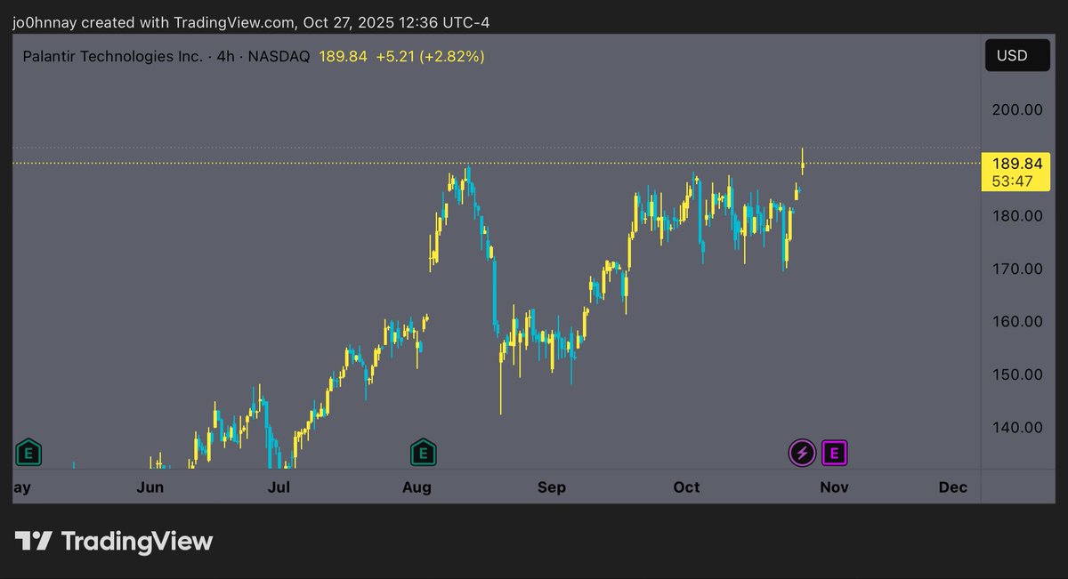Click the 140.00 price scale label
Image resolution: width=1068 pixels, height=579 pixels.
1019,427
